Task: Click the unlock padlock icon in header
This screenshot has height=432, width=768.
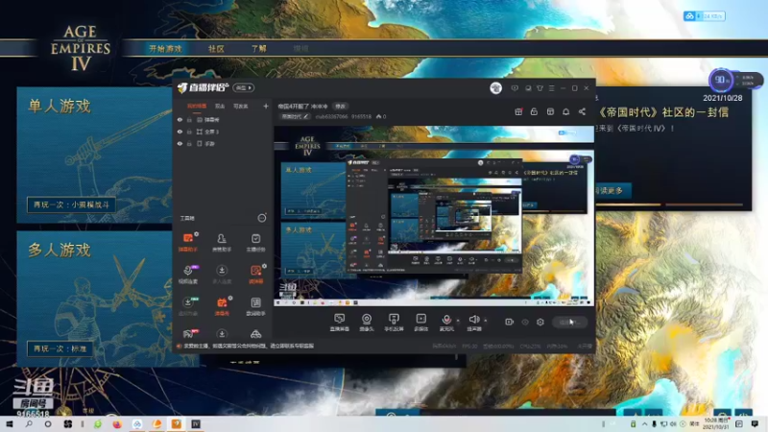Action: [x=534, y=111]
